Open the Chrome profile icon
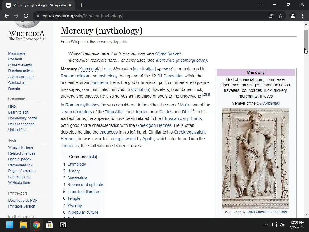Screen dimensions: 309x232 [x=293, y=16]
